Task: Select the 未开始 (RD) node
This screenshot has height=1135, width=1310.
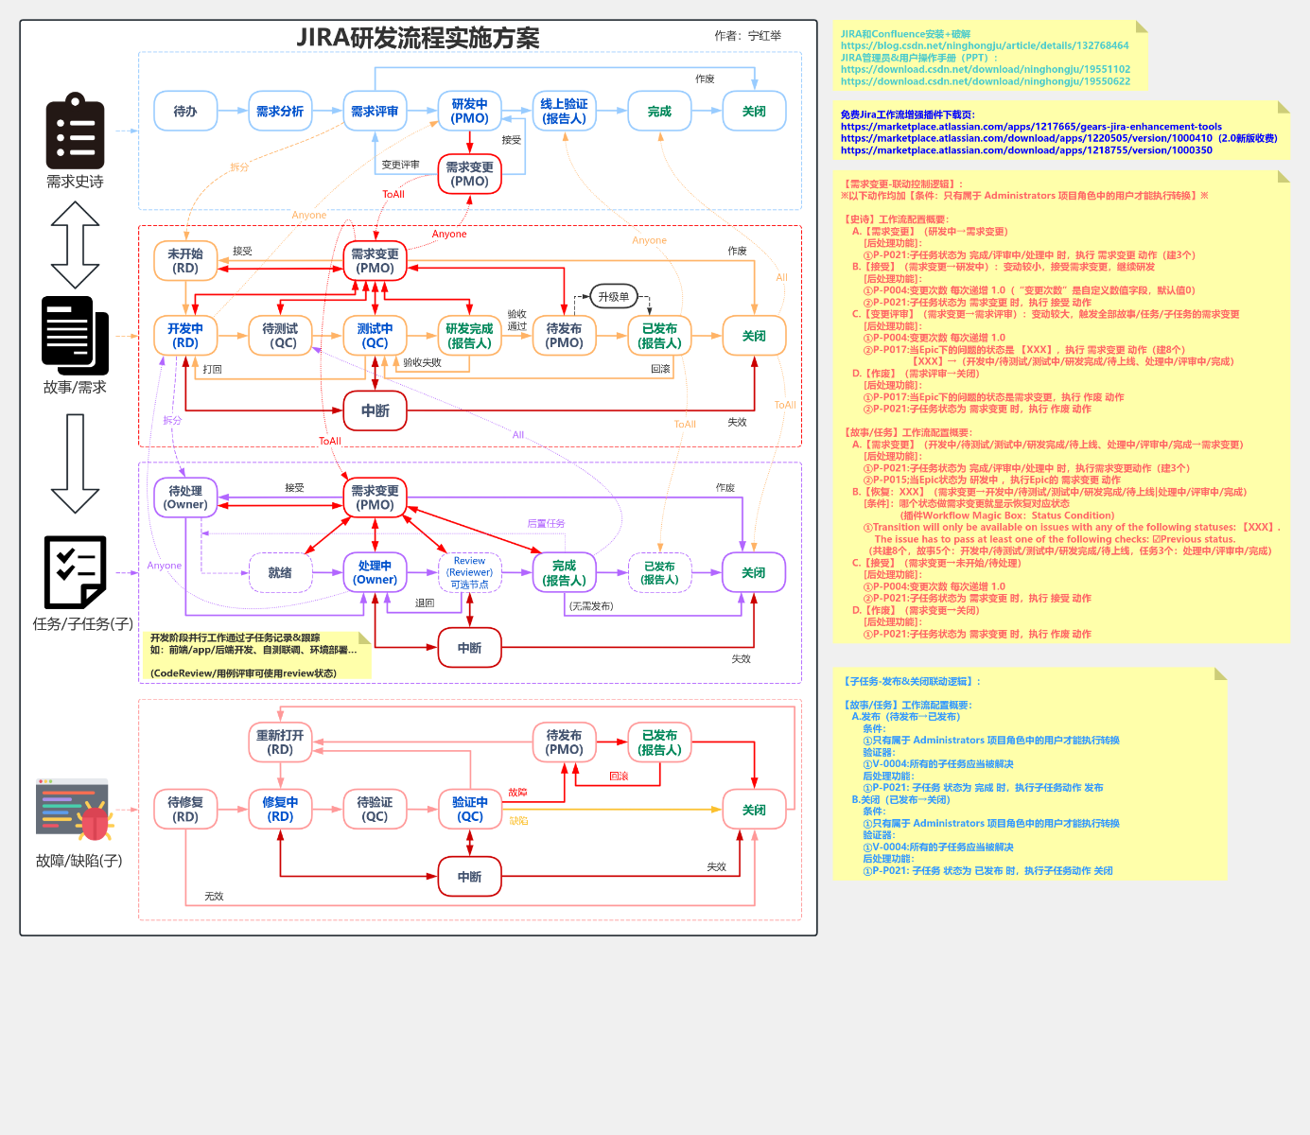Action: 185,261
